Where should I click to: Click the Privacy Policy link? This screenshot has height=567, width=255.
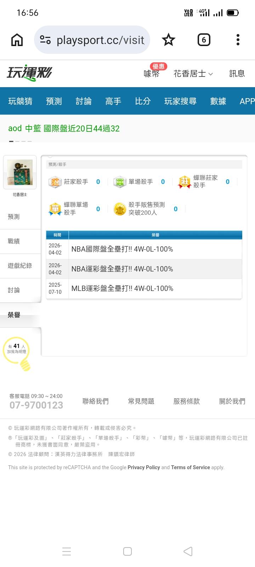coord(144,467)
